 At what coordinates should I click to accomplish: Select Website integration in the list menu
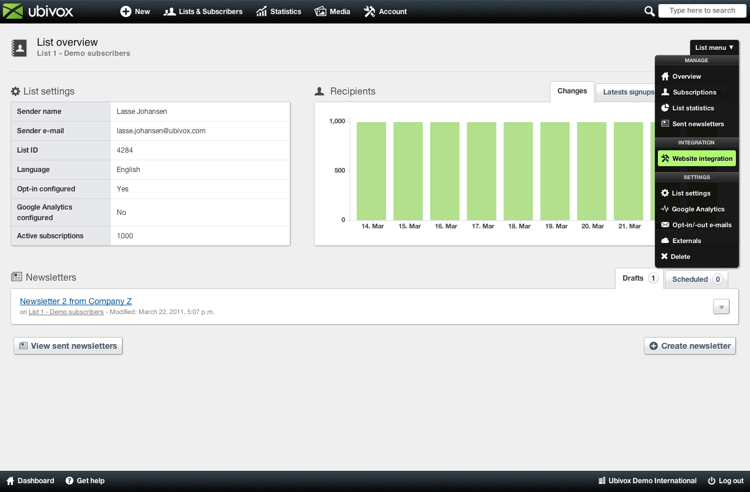click(x=697, y=159)
